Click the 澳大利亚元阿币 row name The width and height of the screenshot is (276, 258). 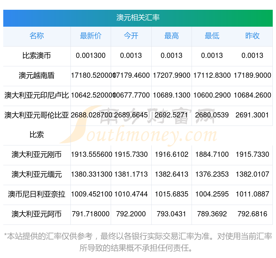tap(37, 214)
